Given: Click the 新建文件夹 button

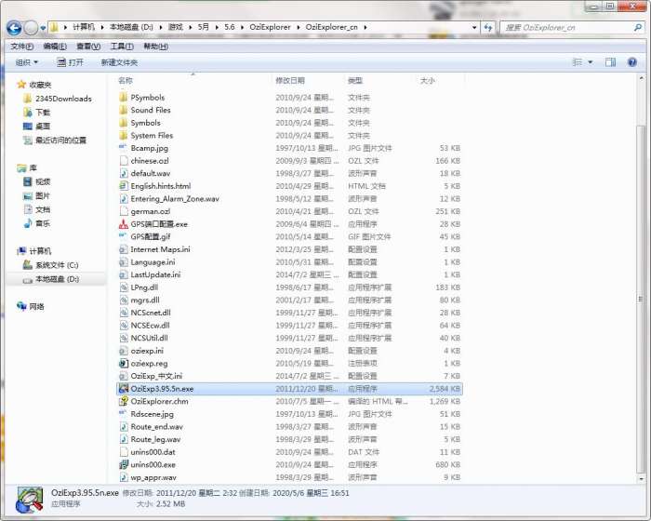Looking at the screenshot, I should click(119, 62).
